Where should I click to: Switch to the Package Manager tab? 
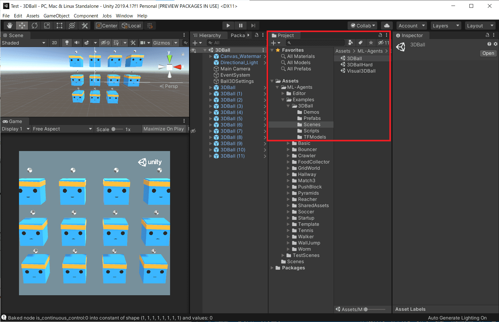point(238,35)
